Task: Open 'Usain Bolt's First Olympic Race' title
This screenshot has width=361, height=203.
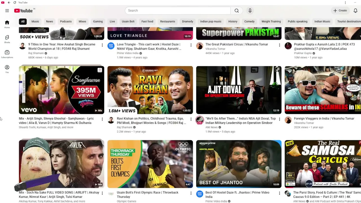Action: pyautogui.click(x=148, y=195)
